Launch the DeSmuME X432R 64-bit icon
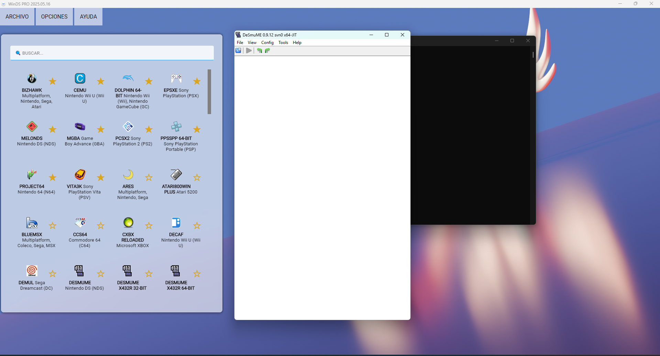660x356 pixels. point(175,271)
